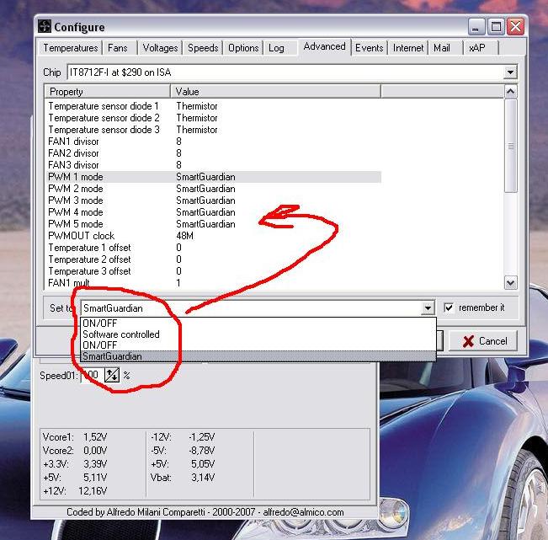Maximize the Configure window
The height and width of the screenshot is (540, 548).
(496, 27)
